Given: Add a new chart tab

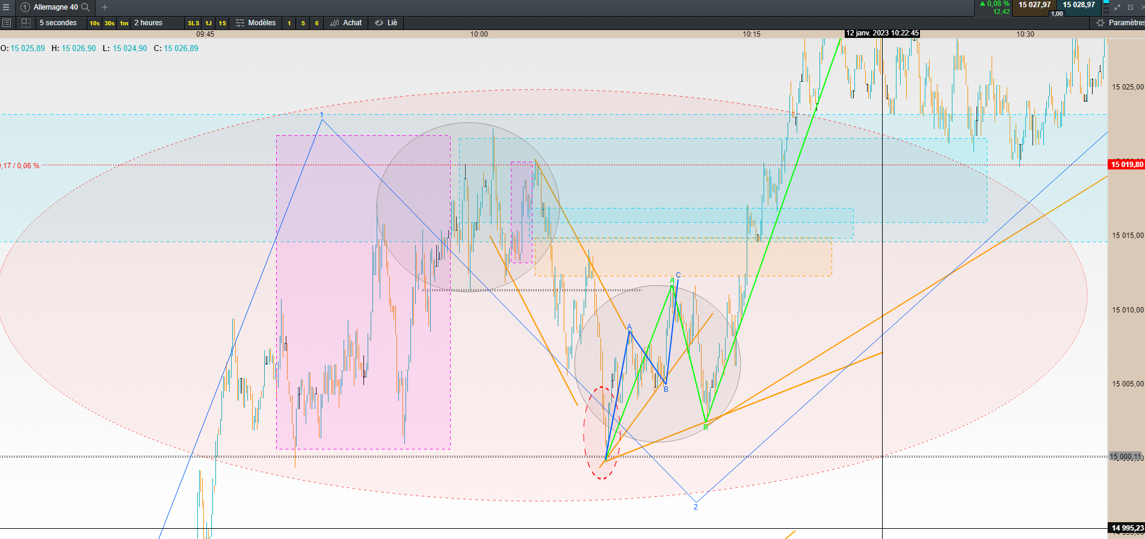Looking at the screenshot, I should (x=105, y=7).
